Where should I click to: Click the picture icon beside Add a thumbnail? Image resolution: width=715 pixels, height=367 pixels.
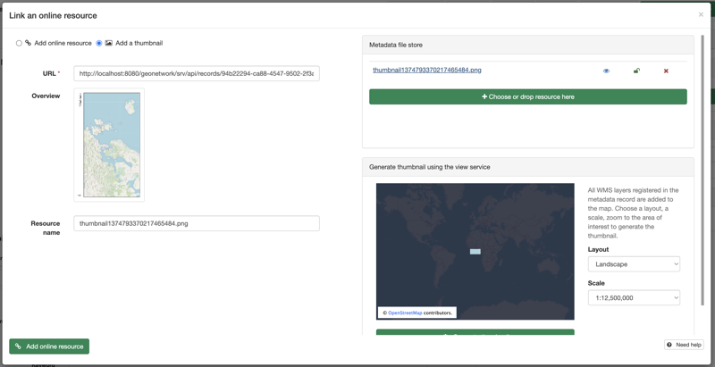pos(108,43)
